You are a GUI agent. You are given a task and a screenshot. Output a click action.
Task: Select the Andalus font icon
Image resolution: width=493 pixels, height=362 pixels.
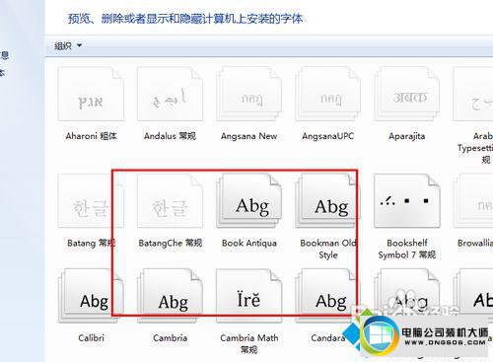(170, 94)
